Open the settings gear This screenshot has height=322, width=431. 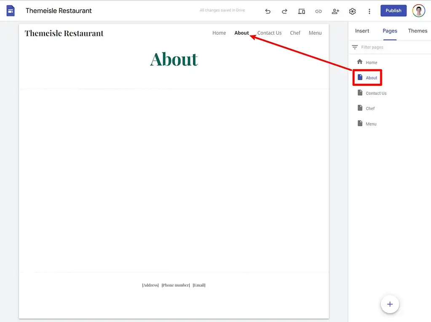[352, 11]
